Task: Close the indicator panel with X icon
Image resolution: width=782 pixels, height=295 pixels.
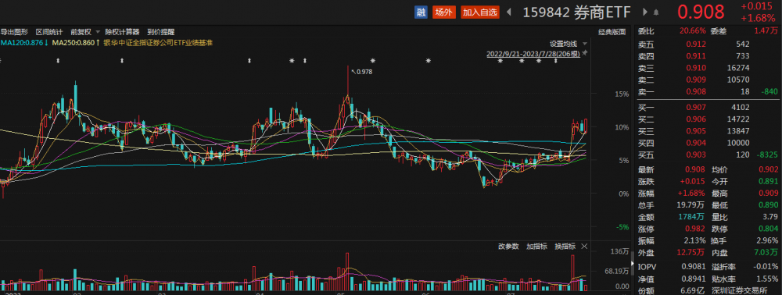Action: point(584,247)
